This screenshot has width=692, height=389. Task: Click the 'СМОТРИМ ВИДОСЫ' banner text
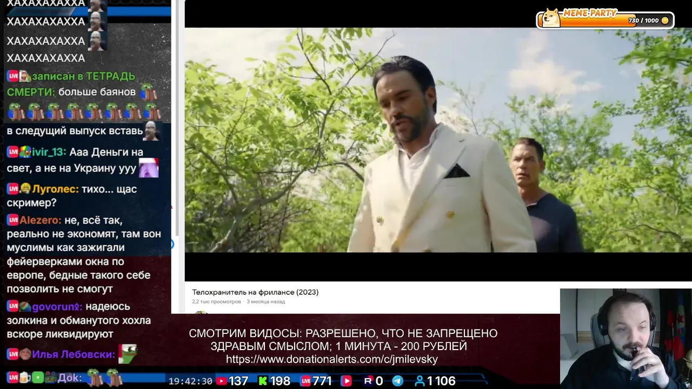pyautogui.click(x=343, y=340)
